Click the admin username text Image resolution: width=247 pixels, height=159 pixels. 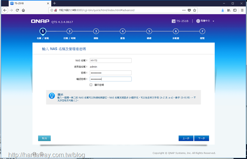tap(93, 67)
